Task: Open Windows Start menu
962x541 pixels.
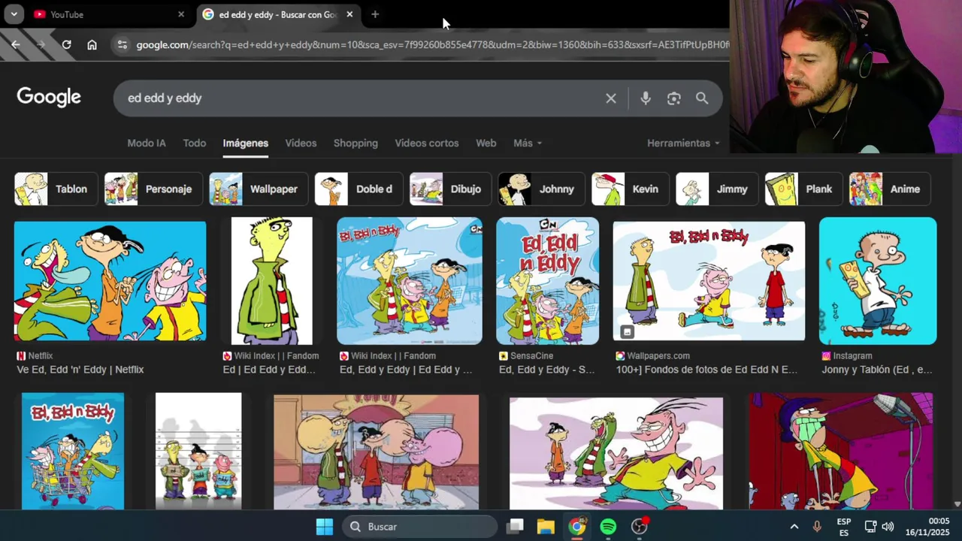Action: (325, 527)
